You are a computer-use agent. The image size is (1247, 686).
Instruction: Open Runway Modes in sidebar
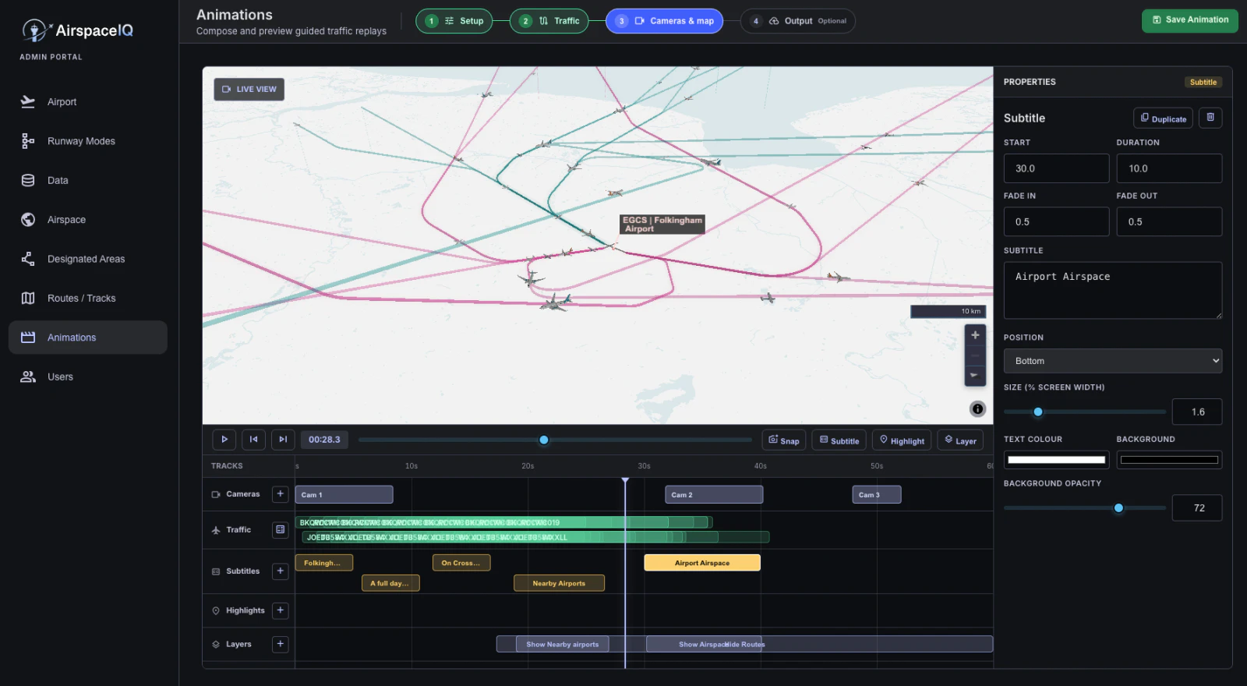click(87, 141)
